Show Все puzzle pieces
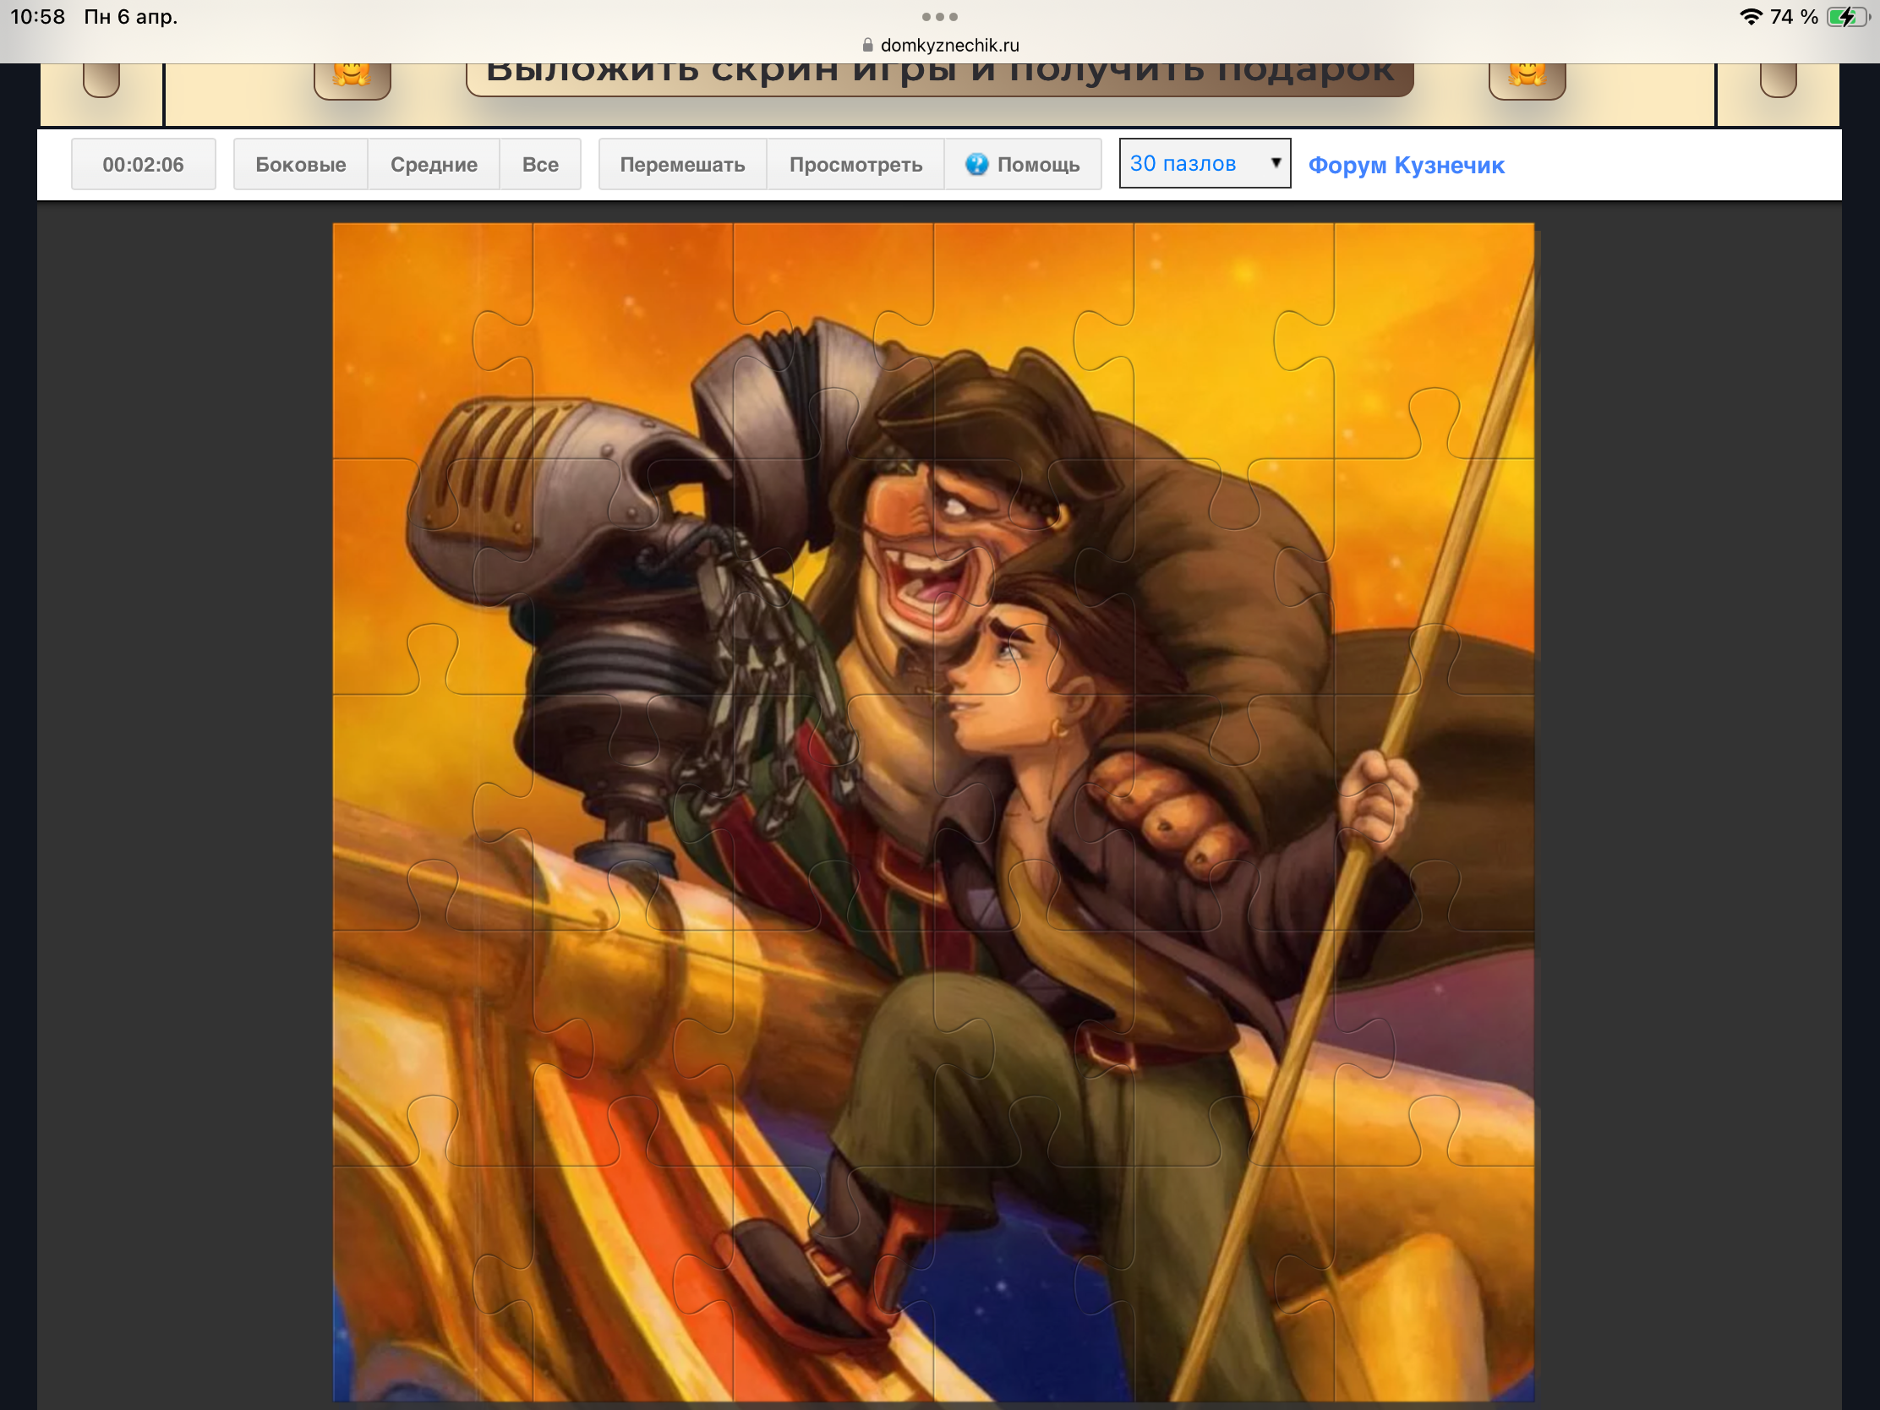Image resolution: width=1880 pixels, height=1410 pixels. pos(539,164)
